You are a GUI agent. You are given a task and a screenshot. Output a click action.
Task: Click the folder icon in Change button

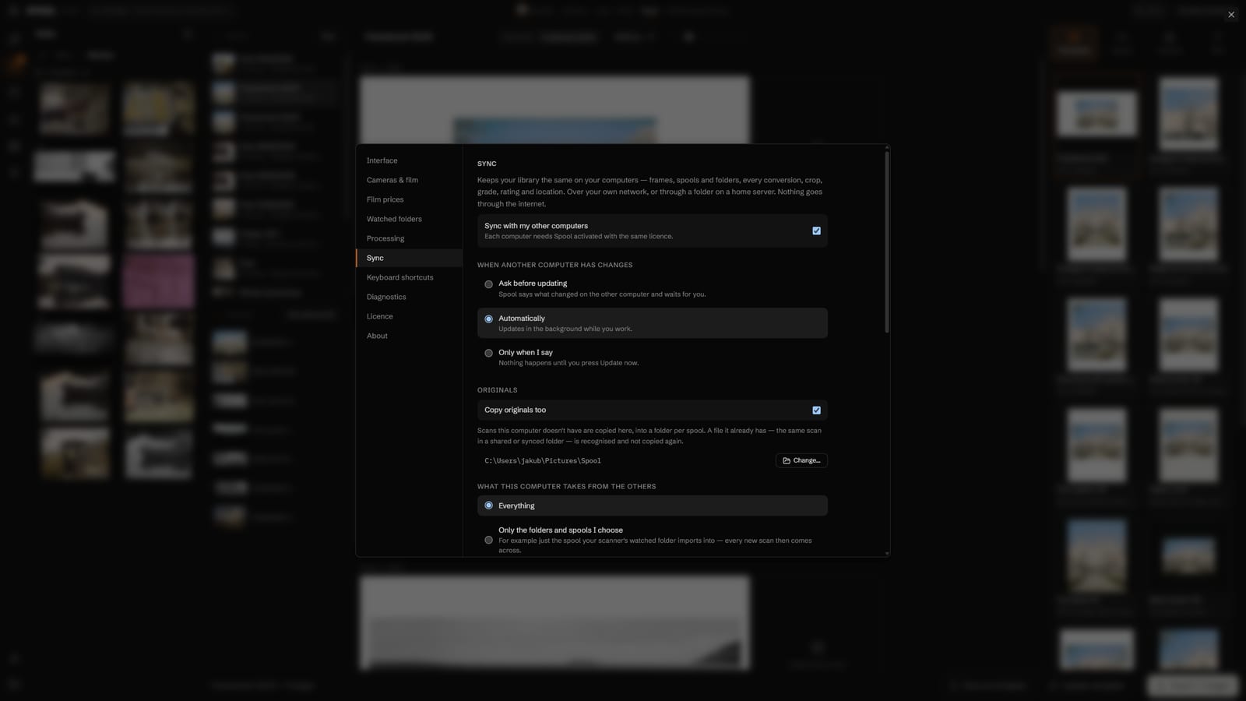pyautogui.click(x=787, y=460)
